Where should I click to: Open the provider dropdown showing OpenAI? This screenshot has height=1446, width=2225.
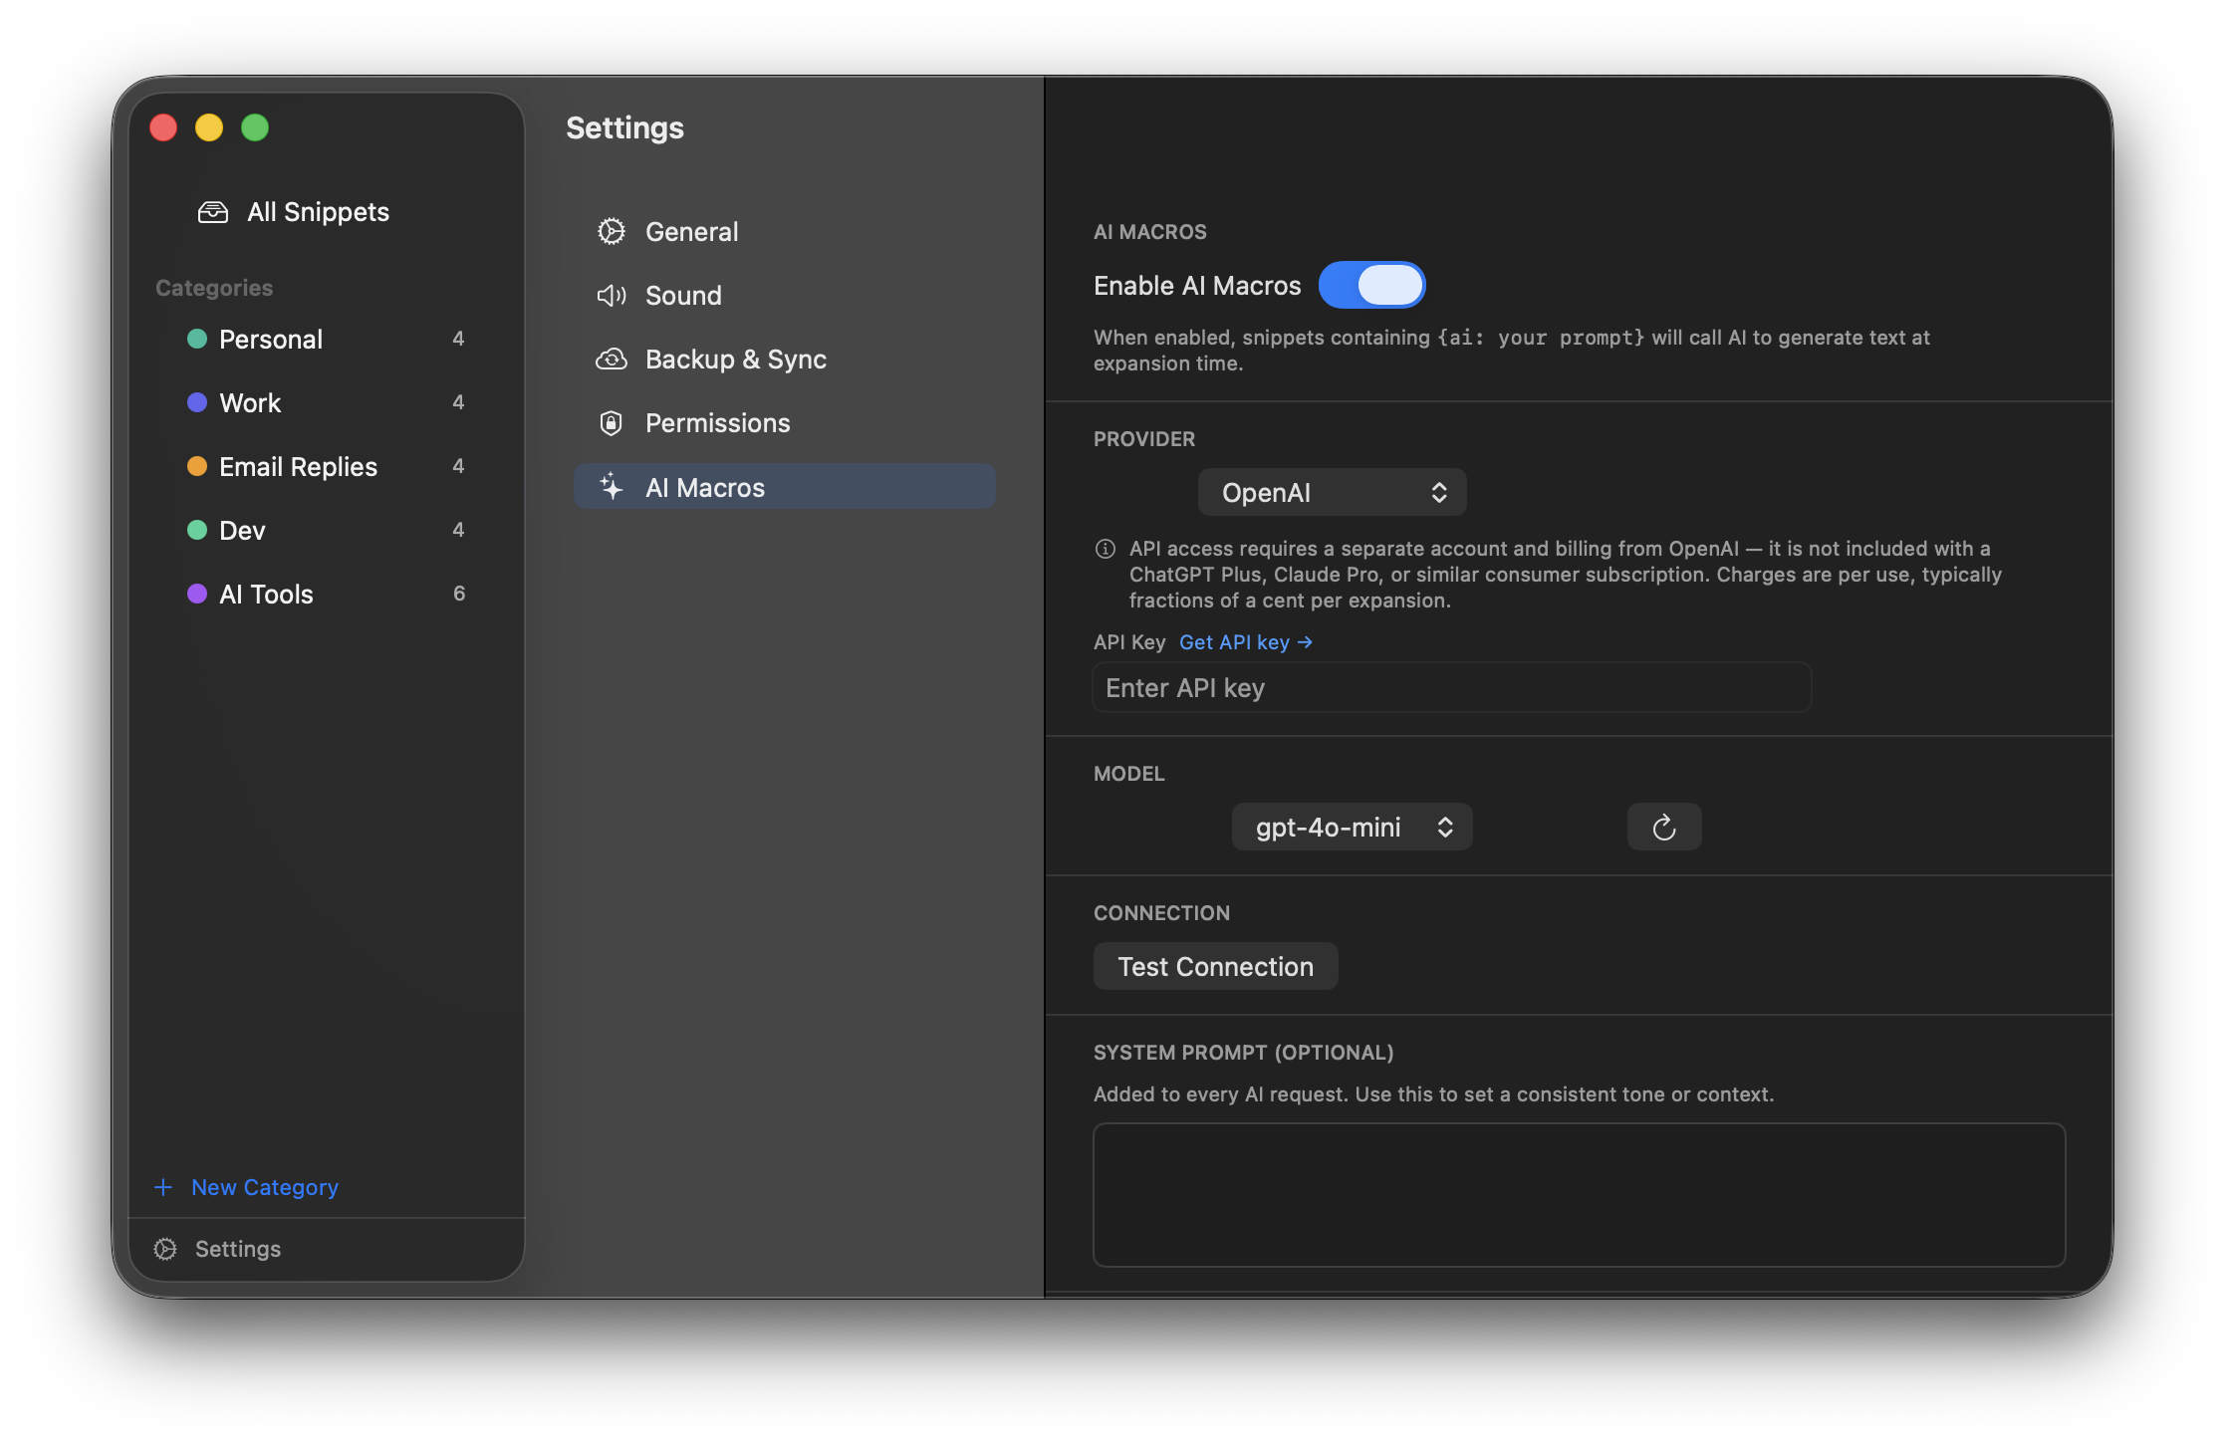(x=1332, y=492)
